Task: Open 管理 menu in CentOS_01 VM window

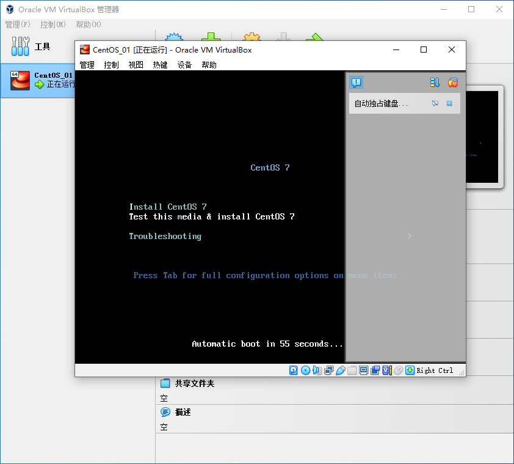Action: coord(87,65)
